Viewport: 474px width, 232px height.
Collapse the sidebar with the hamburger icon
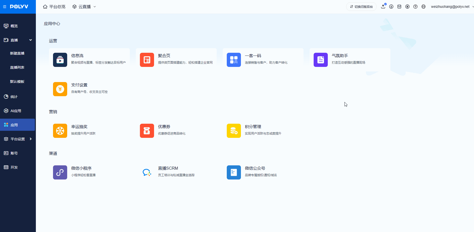[x=5, y=7]
